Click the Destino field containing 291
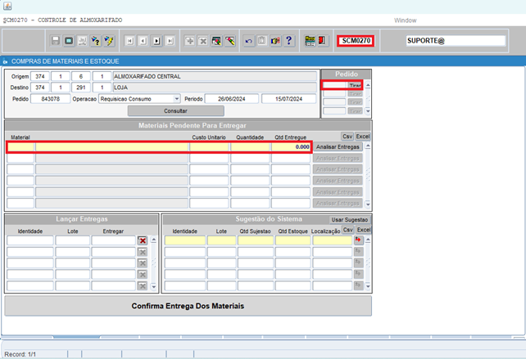The width and height of the screenshot is (526, 359). click(81, 88)
